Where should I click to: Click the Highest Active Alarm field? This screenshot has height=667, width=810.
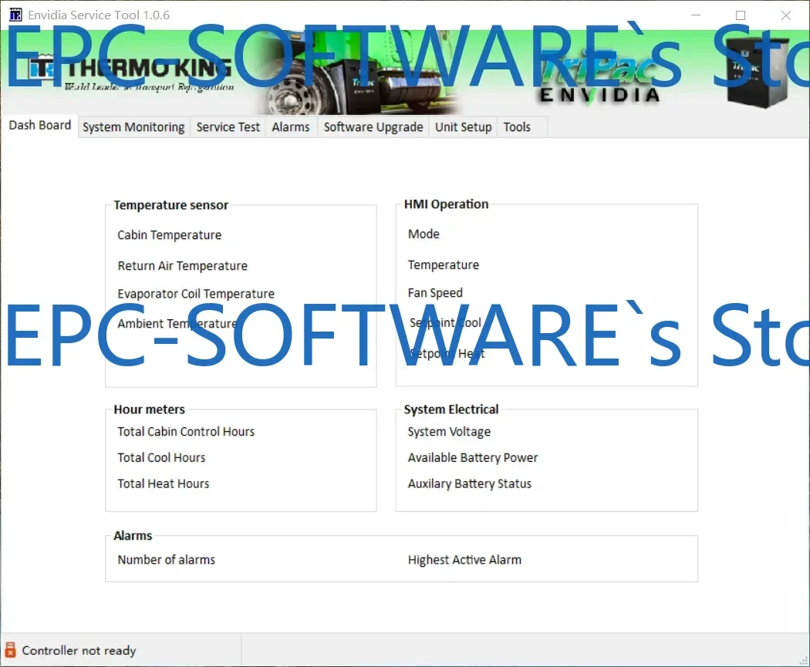[x=464, y=560]
